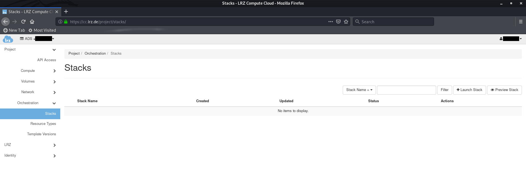Open Resource Types in the sidebar
The image size is (526, 173).
(x=43, y=124)
